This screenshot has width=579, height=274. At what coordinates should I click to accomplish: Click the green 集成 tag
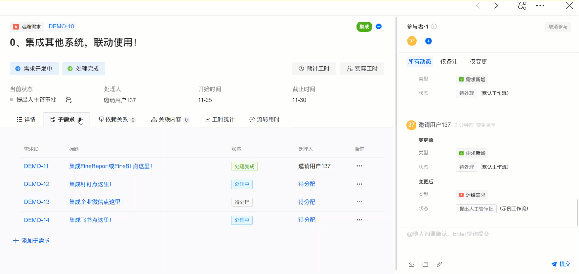[364, 27]
